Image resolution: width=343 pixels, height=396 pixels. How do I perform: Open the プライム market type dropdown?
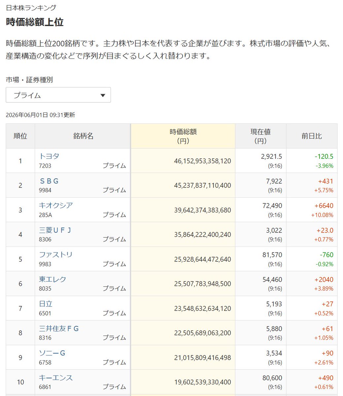click(58, 95)
